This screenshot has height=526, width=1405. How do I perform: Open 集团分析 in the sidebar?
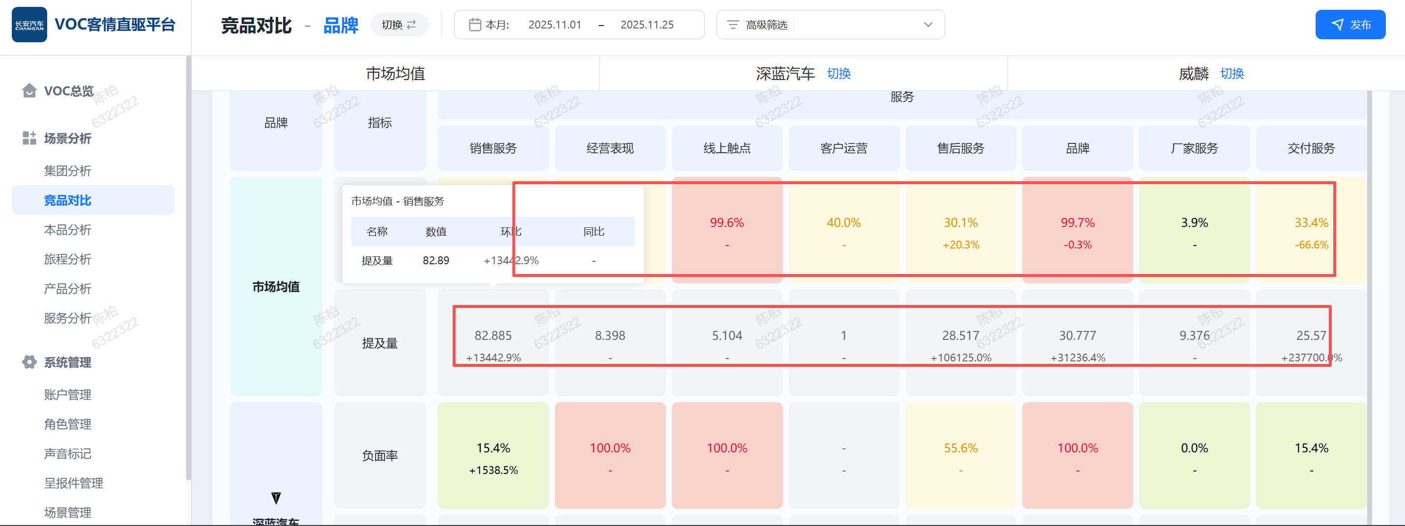[68, 170]
